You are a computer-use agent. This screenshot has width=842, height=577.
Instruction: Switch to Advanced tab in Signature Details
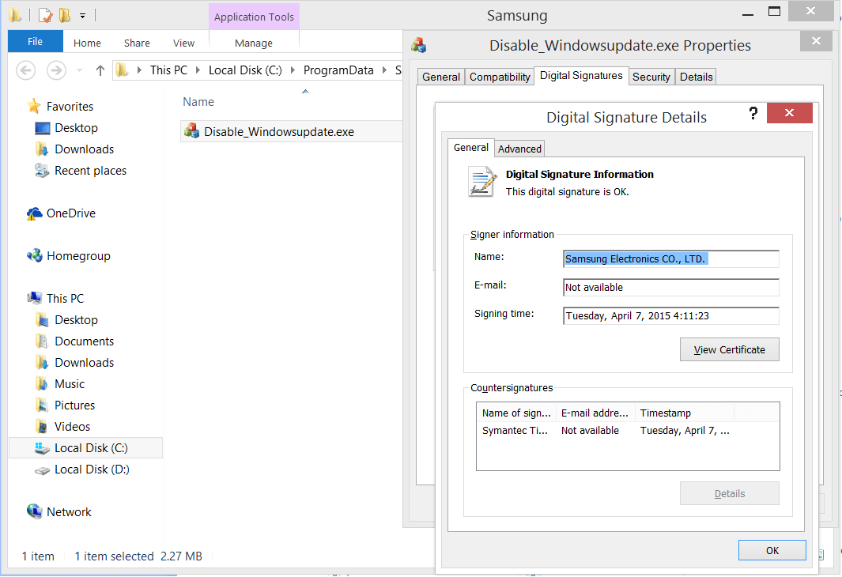[x=519, y=149]
